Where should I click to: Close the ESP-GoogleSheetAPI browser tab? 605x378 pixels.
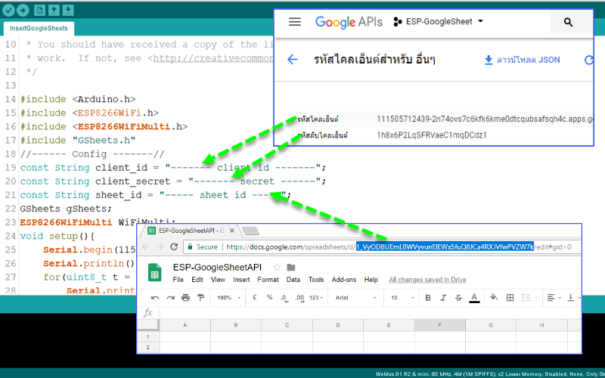tap(232, 231)
